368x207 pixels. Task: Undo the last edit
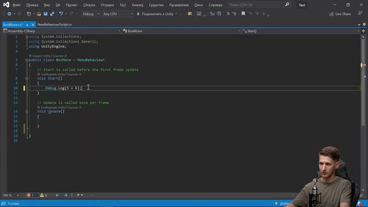tap(61, 14)
